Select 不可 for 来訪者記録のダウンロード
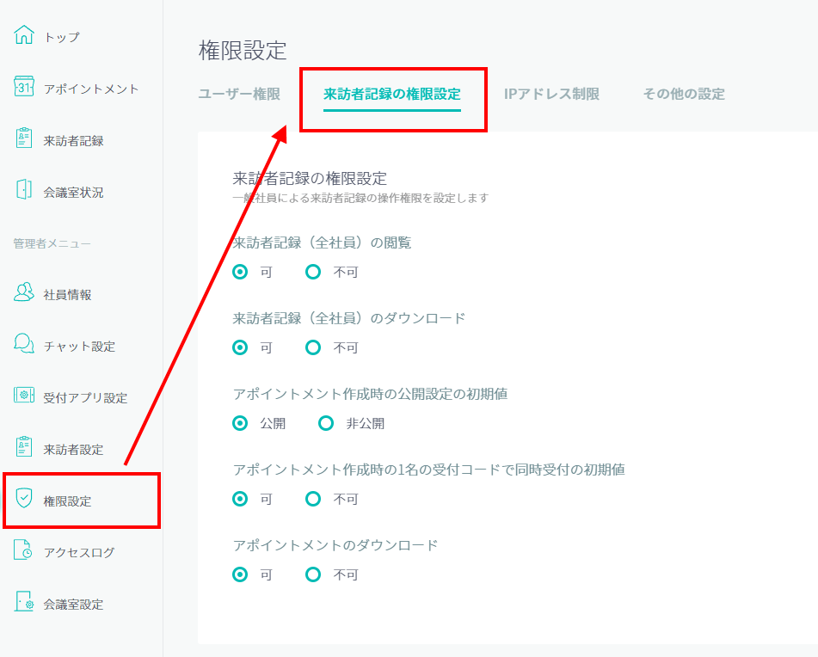 313,347
